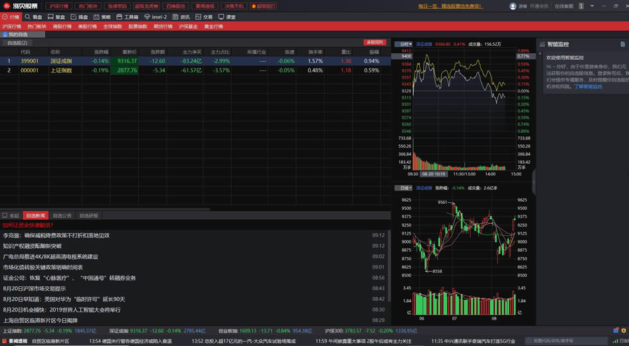Click the 涨乐股票 app logo

[x=21, y=6]
